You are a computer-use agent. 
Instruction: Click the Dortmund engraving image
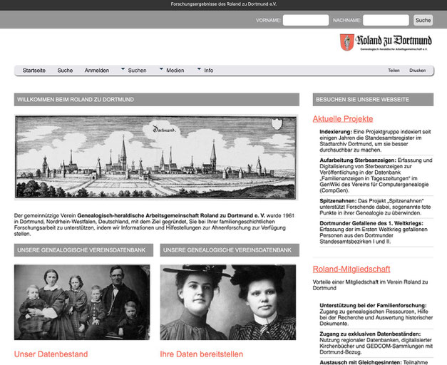point(156,157)
